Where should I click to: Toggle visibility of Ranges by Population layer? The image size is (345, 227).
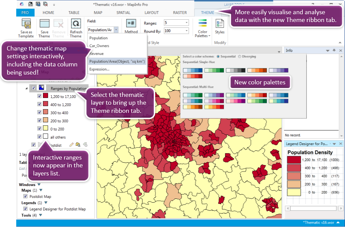click(x=33, y=88)
